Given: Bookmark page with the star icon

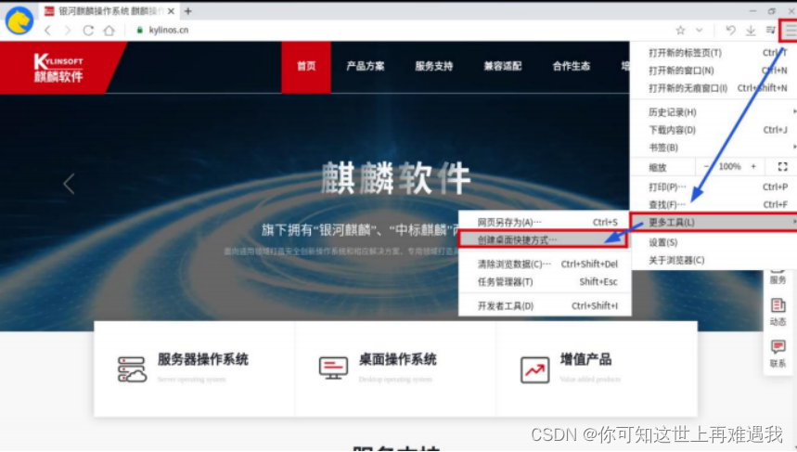Looking at the screenshot, I should click(x=681, y=31).
